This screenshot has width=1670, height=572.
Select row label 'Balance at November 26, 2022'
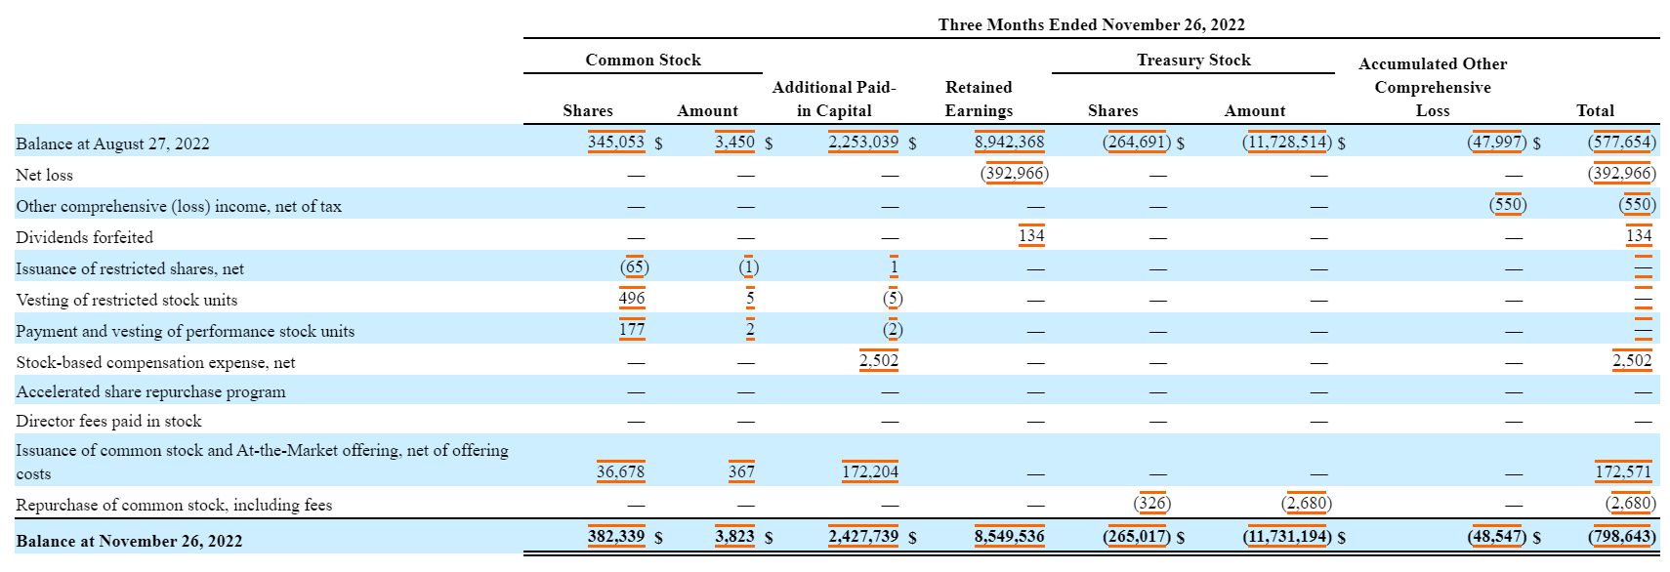coord(129,541)
